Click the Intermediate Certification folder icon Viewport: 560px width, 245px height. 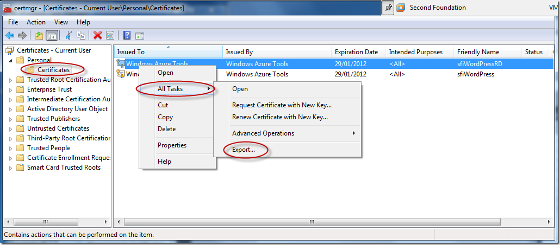[21, 99]
